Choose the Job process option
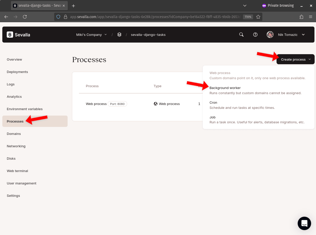This screenshot has height=235, width=316. [212, 117]
